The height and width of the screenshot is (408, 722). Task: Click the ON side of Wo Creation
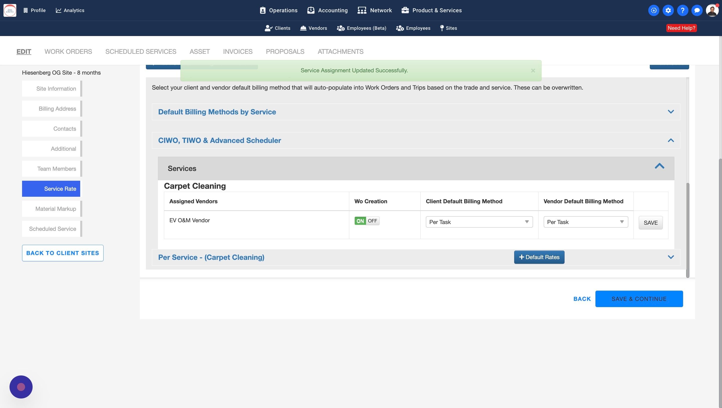360,221
